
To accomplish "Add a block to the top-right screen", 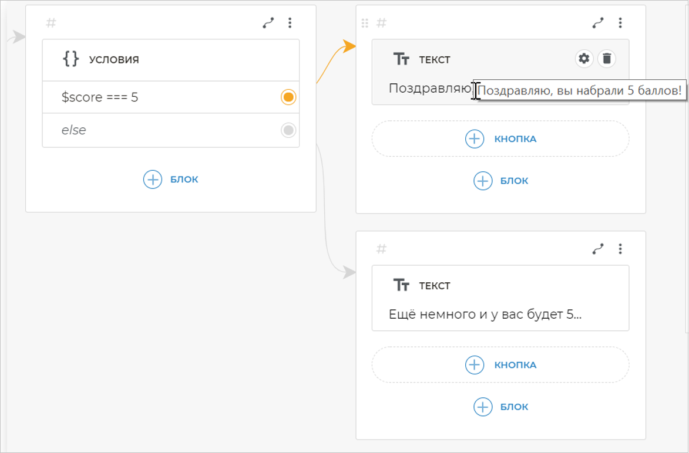I will [500, 181].
